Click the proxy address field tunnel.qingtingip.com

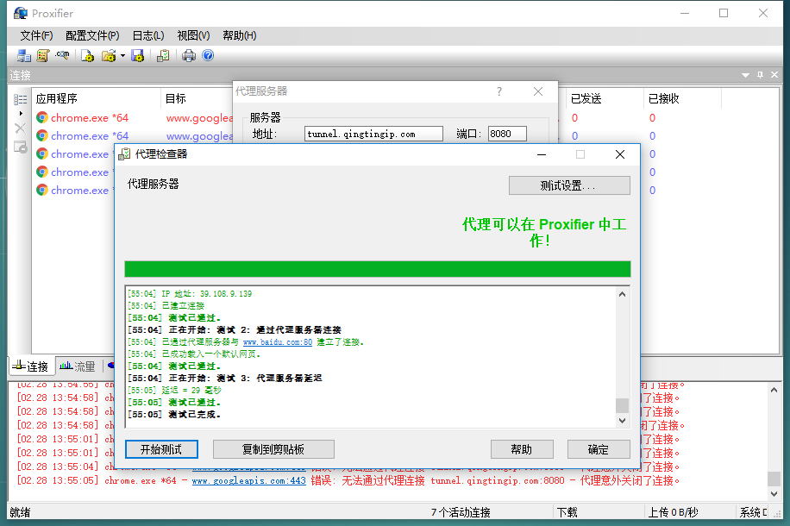click(x=373, y=134)
